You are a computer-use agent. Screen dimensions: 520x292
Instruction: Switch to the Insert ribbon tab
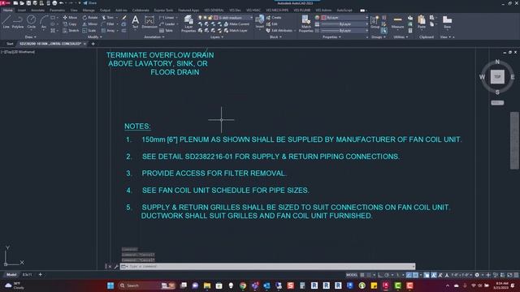pyautogui.click(x=22, y=11)
